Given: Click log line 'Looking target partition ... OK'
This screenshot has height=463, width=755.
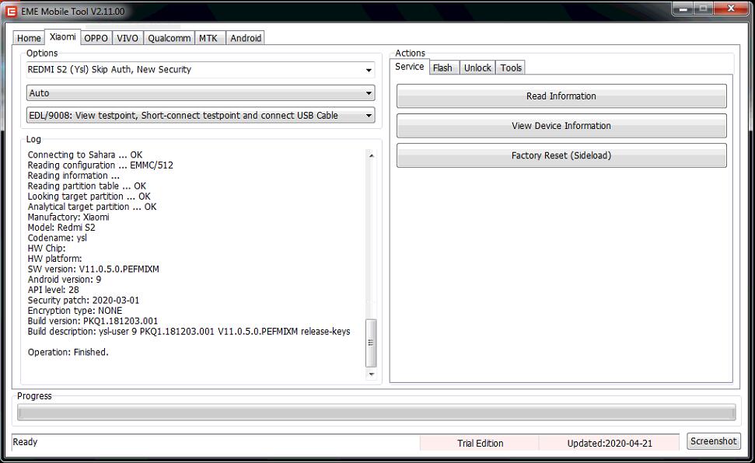Looking at the screenshot, I should 89,197.
